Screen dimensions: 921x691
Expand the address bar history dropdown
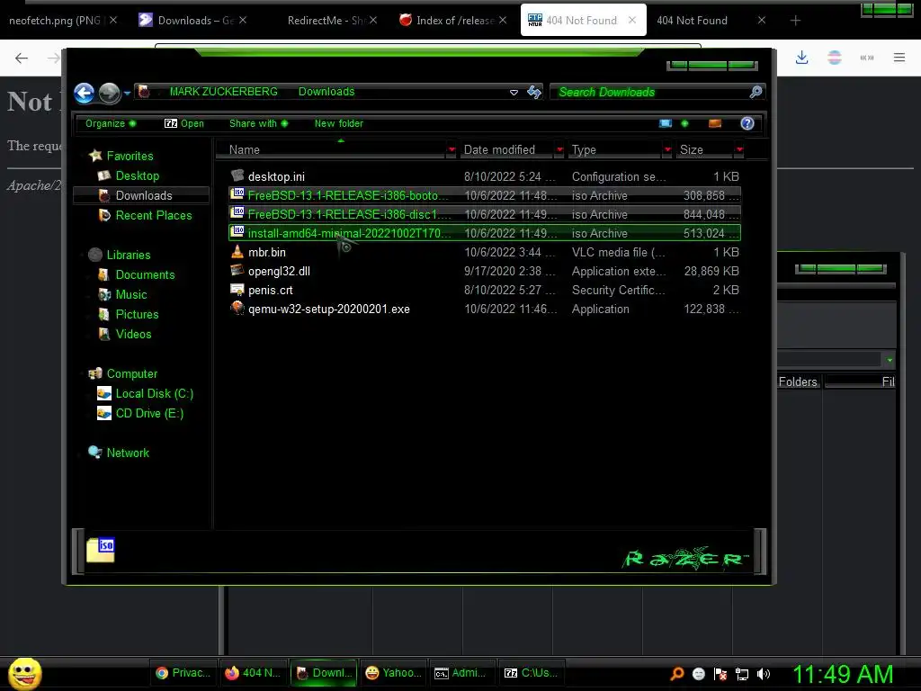[514, 93]
